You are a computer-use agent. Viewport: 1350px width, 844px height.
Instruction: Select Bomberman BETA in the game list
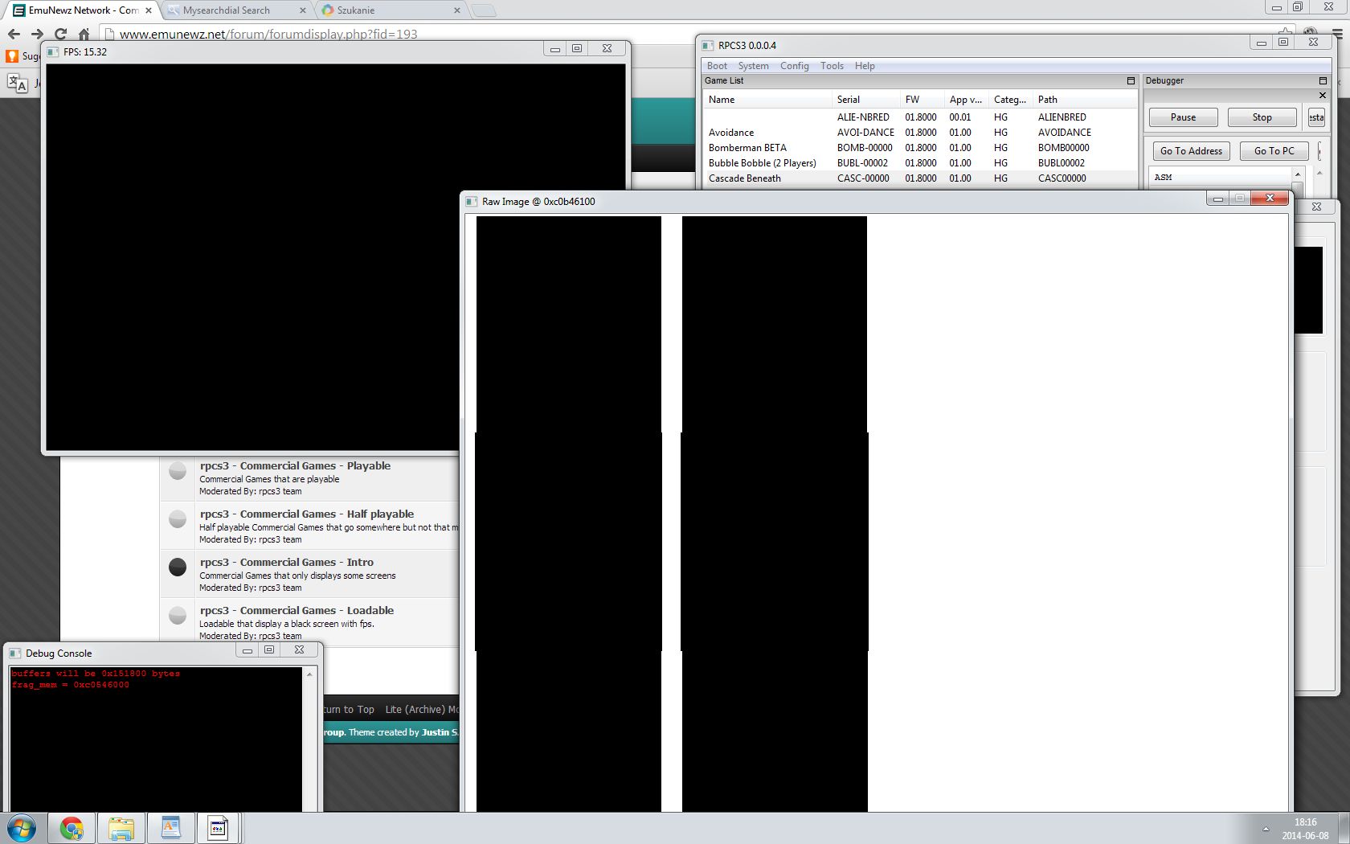[x=747, y=148]
